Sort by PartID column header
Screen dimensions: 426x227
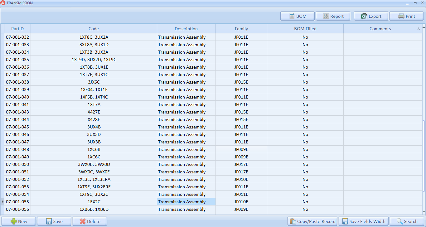[x=17, y=29]
